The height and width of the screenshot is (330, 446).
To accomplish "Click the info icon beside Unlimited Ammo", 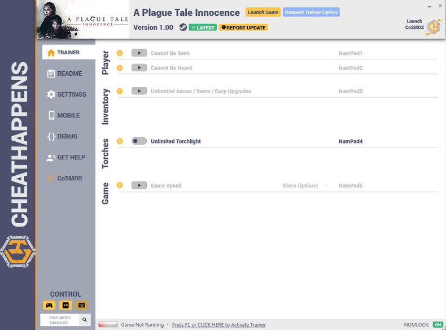I will 120,91.
